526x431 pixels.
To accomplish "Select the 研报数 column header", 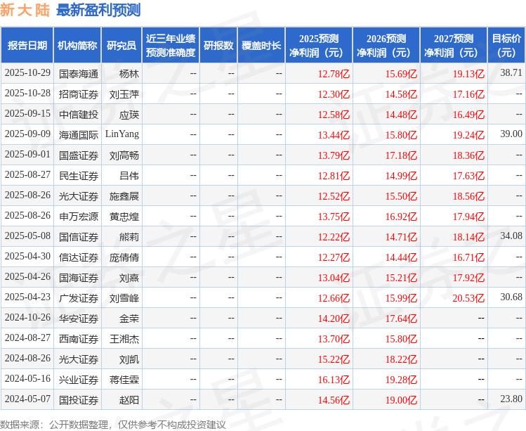I will pos(218,46).
